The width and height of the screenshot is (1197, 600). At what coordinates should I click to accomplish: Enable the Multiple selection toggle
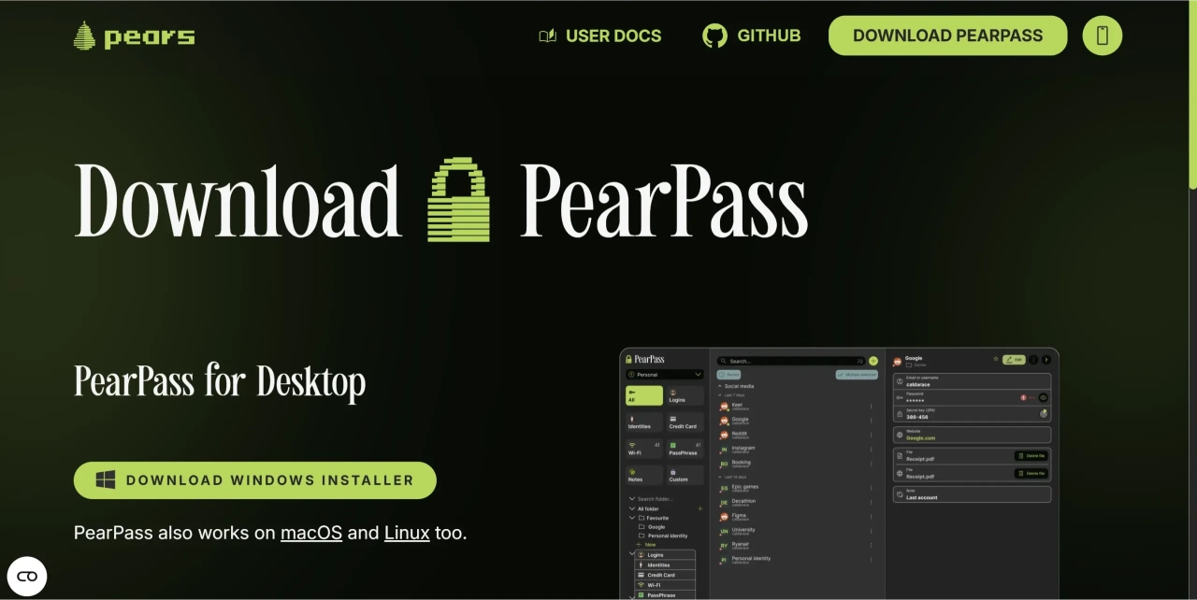(856, 374)
